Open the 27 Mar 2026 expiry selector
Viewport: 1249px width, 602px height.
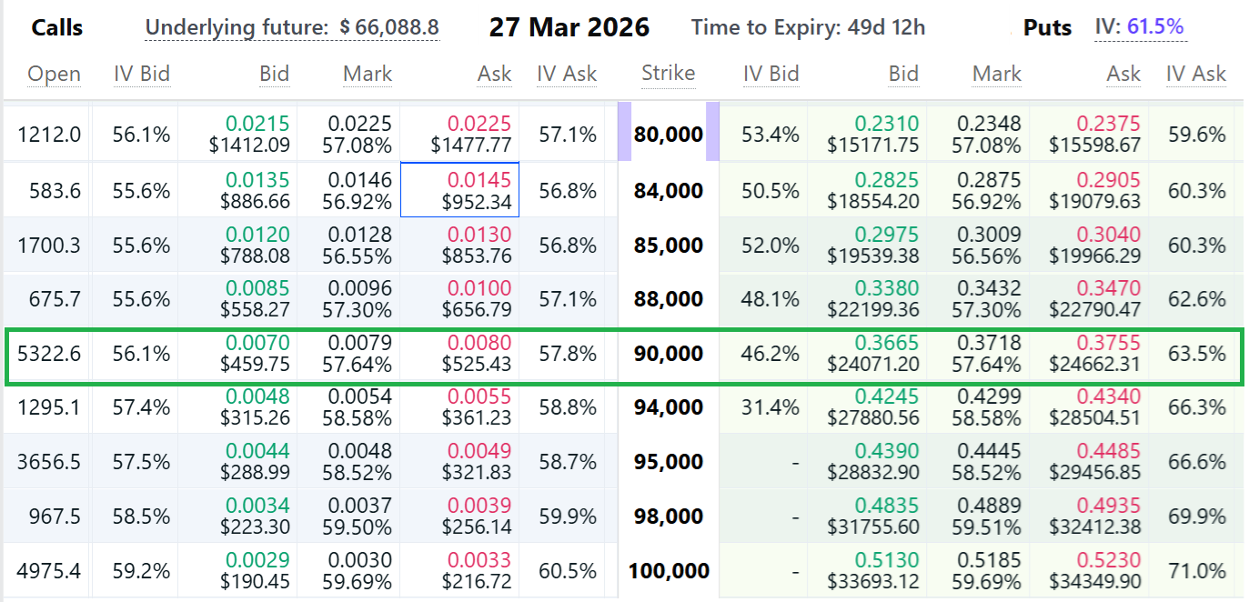pos(570,26)
